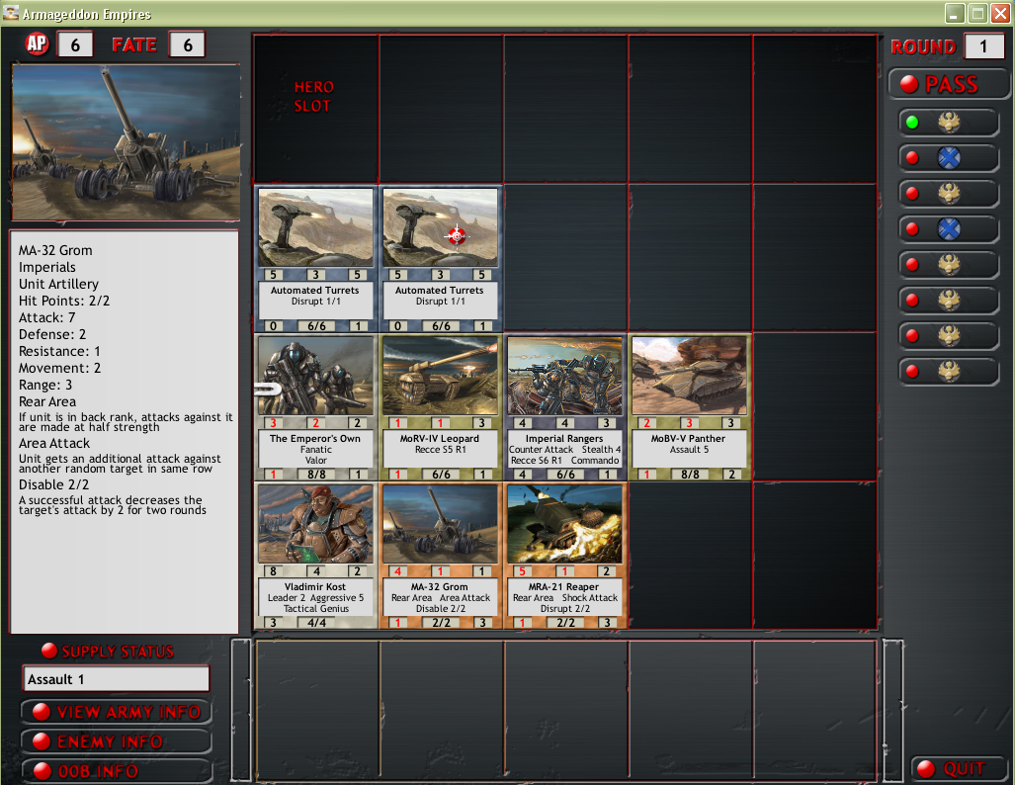Click the eagle emblem in the last turn slot
Image resolution: width=1015 pixels, height=785 pixels.
[x=949, y=371]
